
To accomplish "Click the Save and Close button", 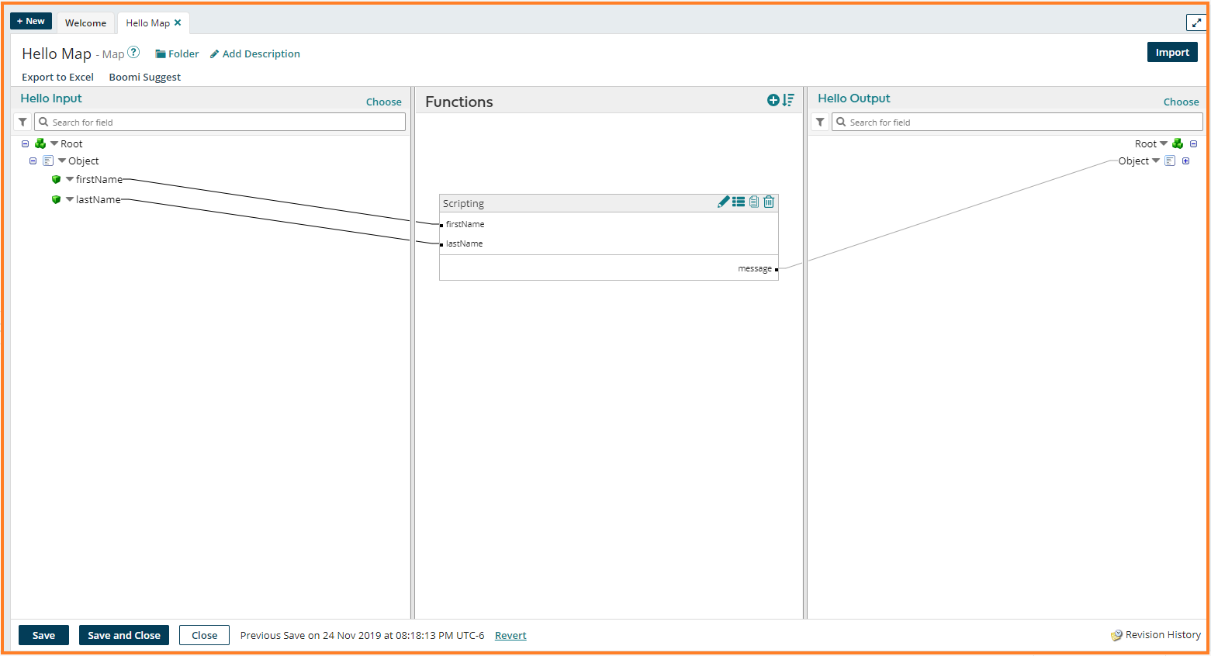I will tap(124, 635).
